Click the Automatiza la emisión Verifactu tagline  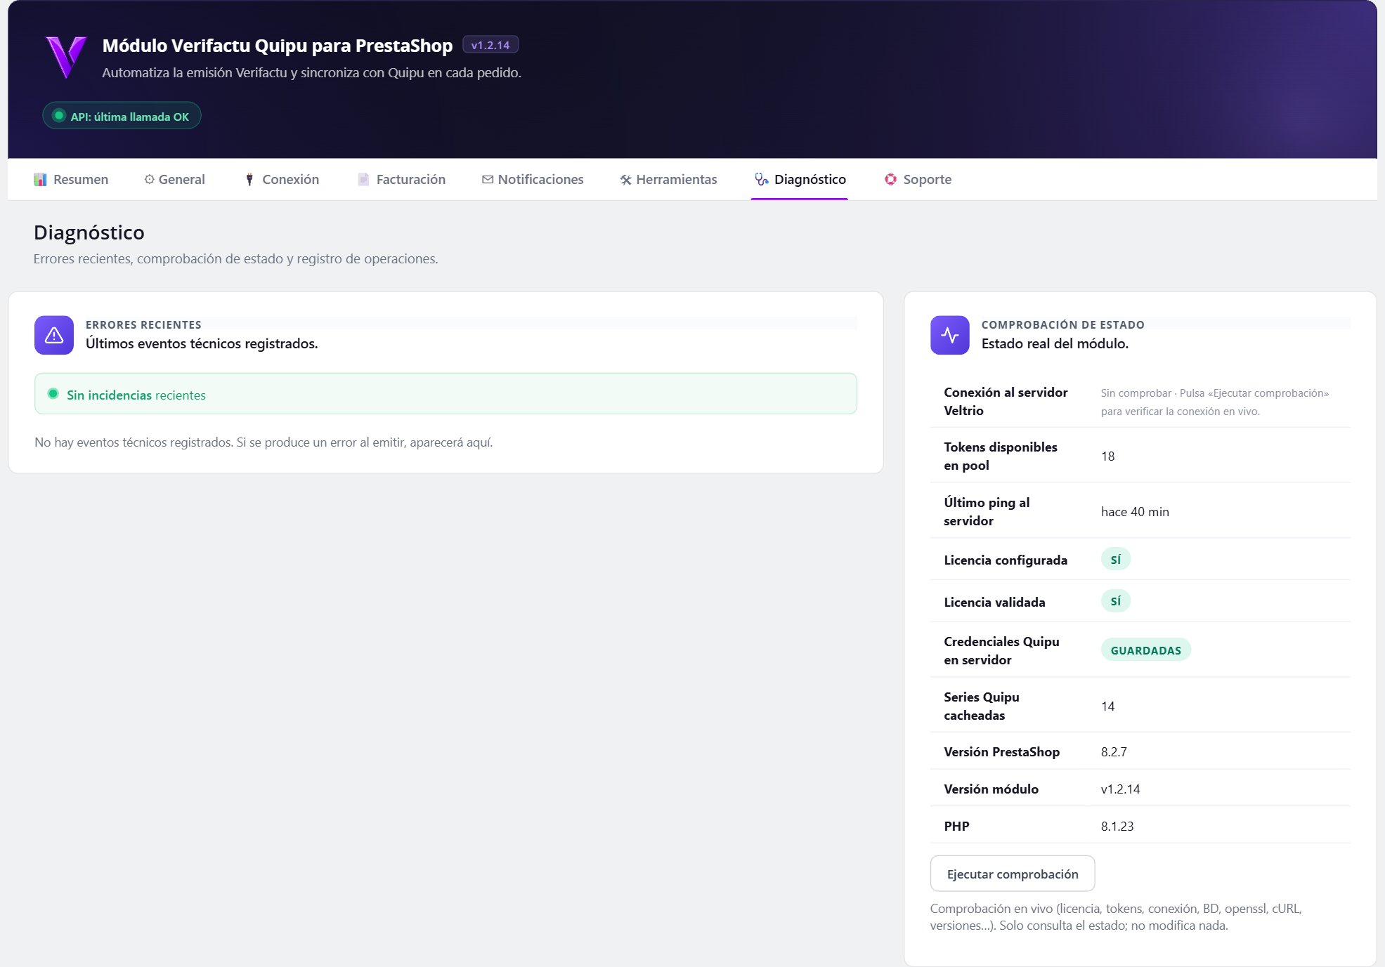(312, 72)
